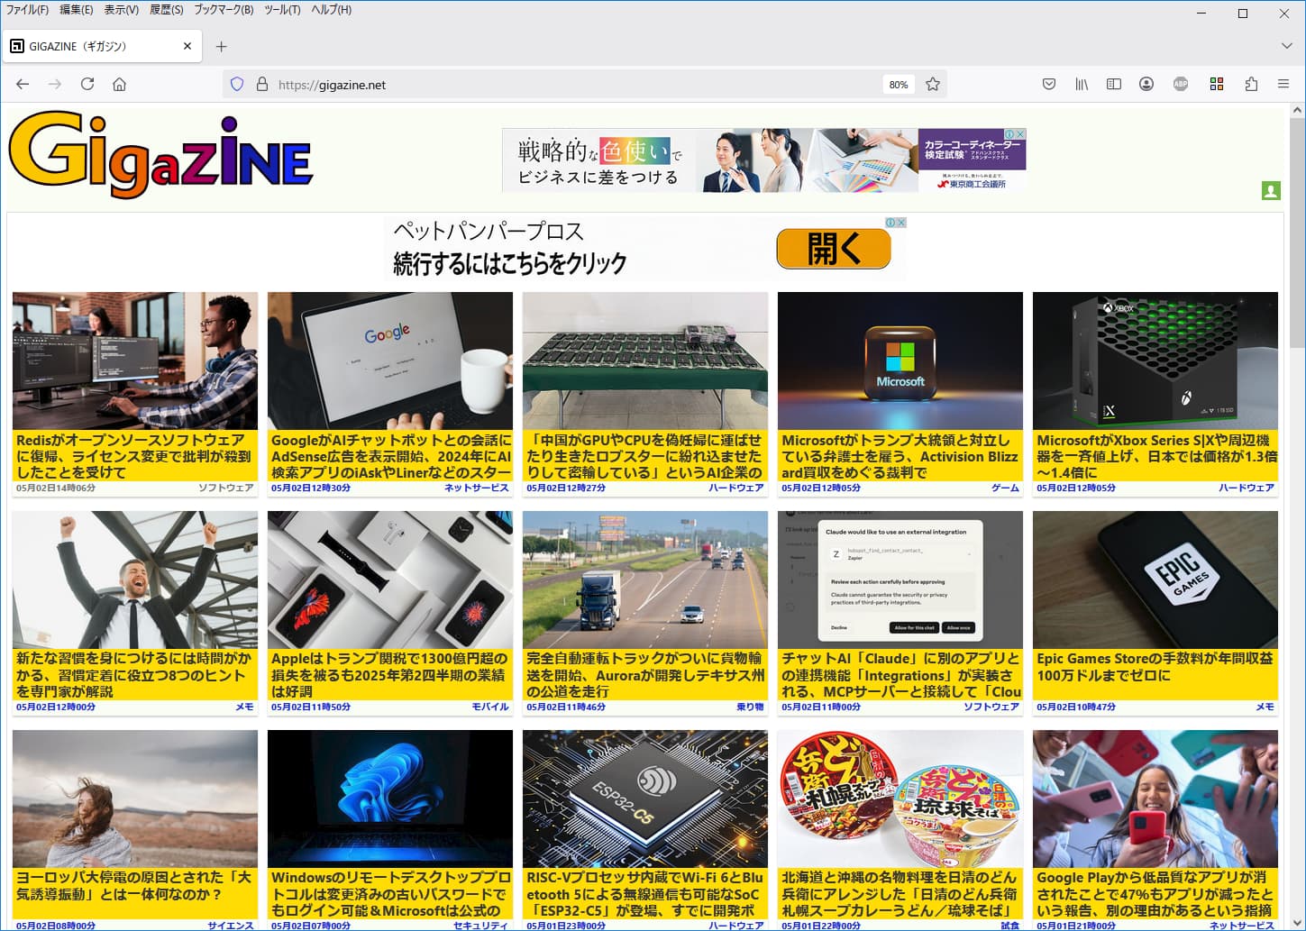Open the Epic Games Store fee article
Image resolution: width=1306 pixels, height=931 pixels.
(x=1155, y=667)
